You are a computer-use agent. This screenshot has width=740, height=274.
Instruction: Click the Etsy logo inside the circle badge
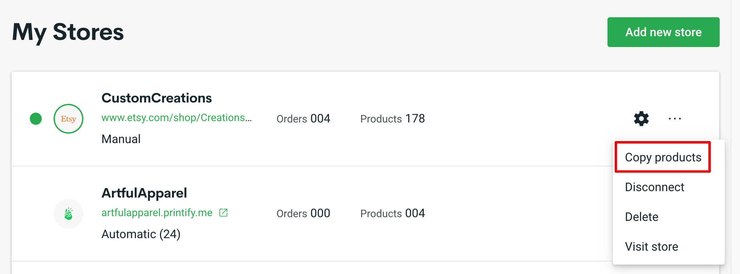coord(68,119)
